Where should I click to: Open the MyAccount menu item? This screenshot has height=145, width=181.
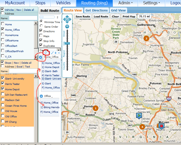point(15,3)
